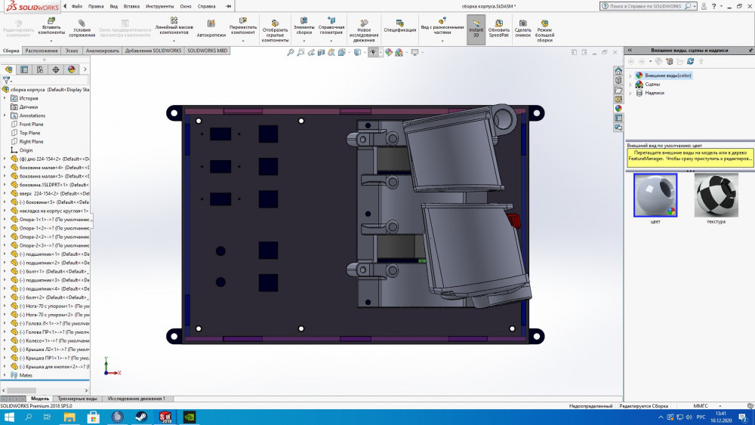Select the цвет appearance swatch
755x425 pixels.
655,196
